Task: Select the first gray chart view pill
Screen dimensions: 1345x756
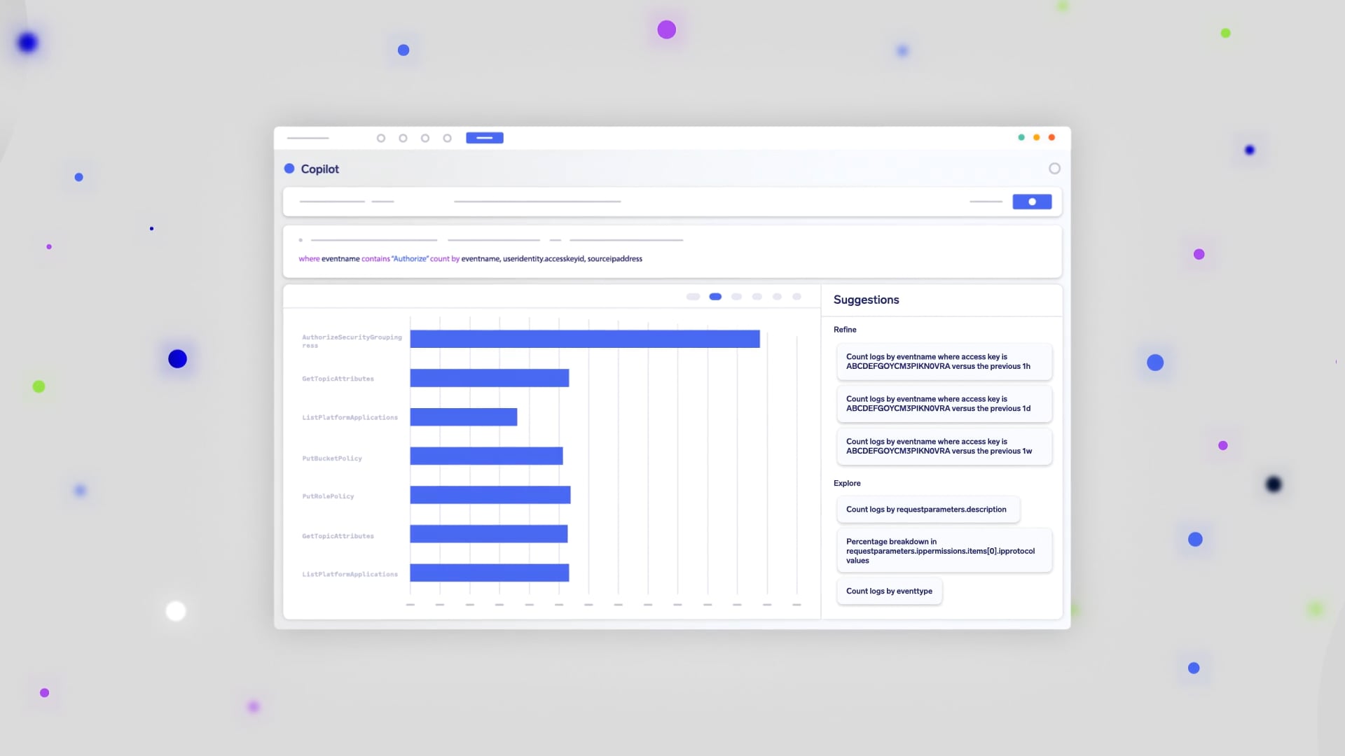Action: (693, 297)
